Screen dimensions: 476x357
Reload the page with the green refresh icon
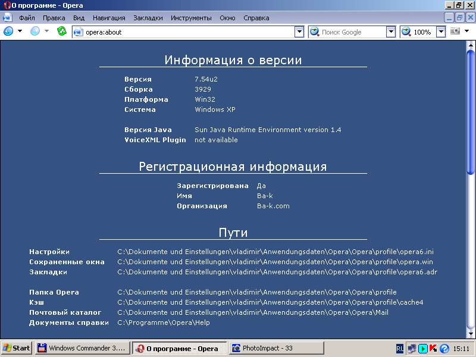[62, 31]
